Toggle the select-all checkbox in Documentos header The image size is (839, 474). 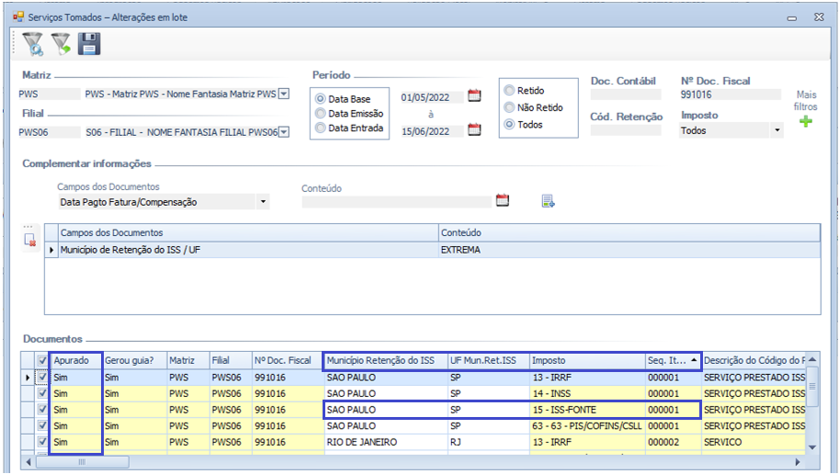42,360
